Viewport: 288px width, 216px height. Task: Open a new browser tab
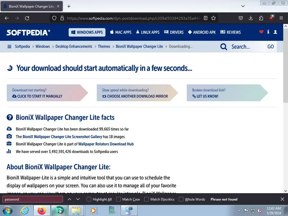[69, 6]
